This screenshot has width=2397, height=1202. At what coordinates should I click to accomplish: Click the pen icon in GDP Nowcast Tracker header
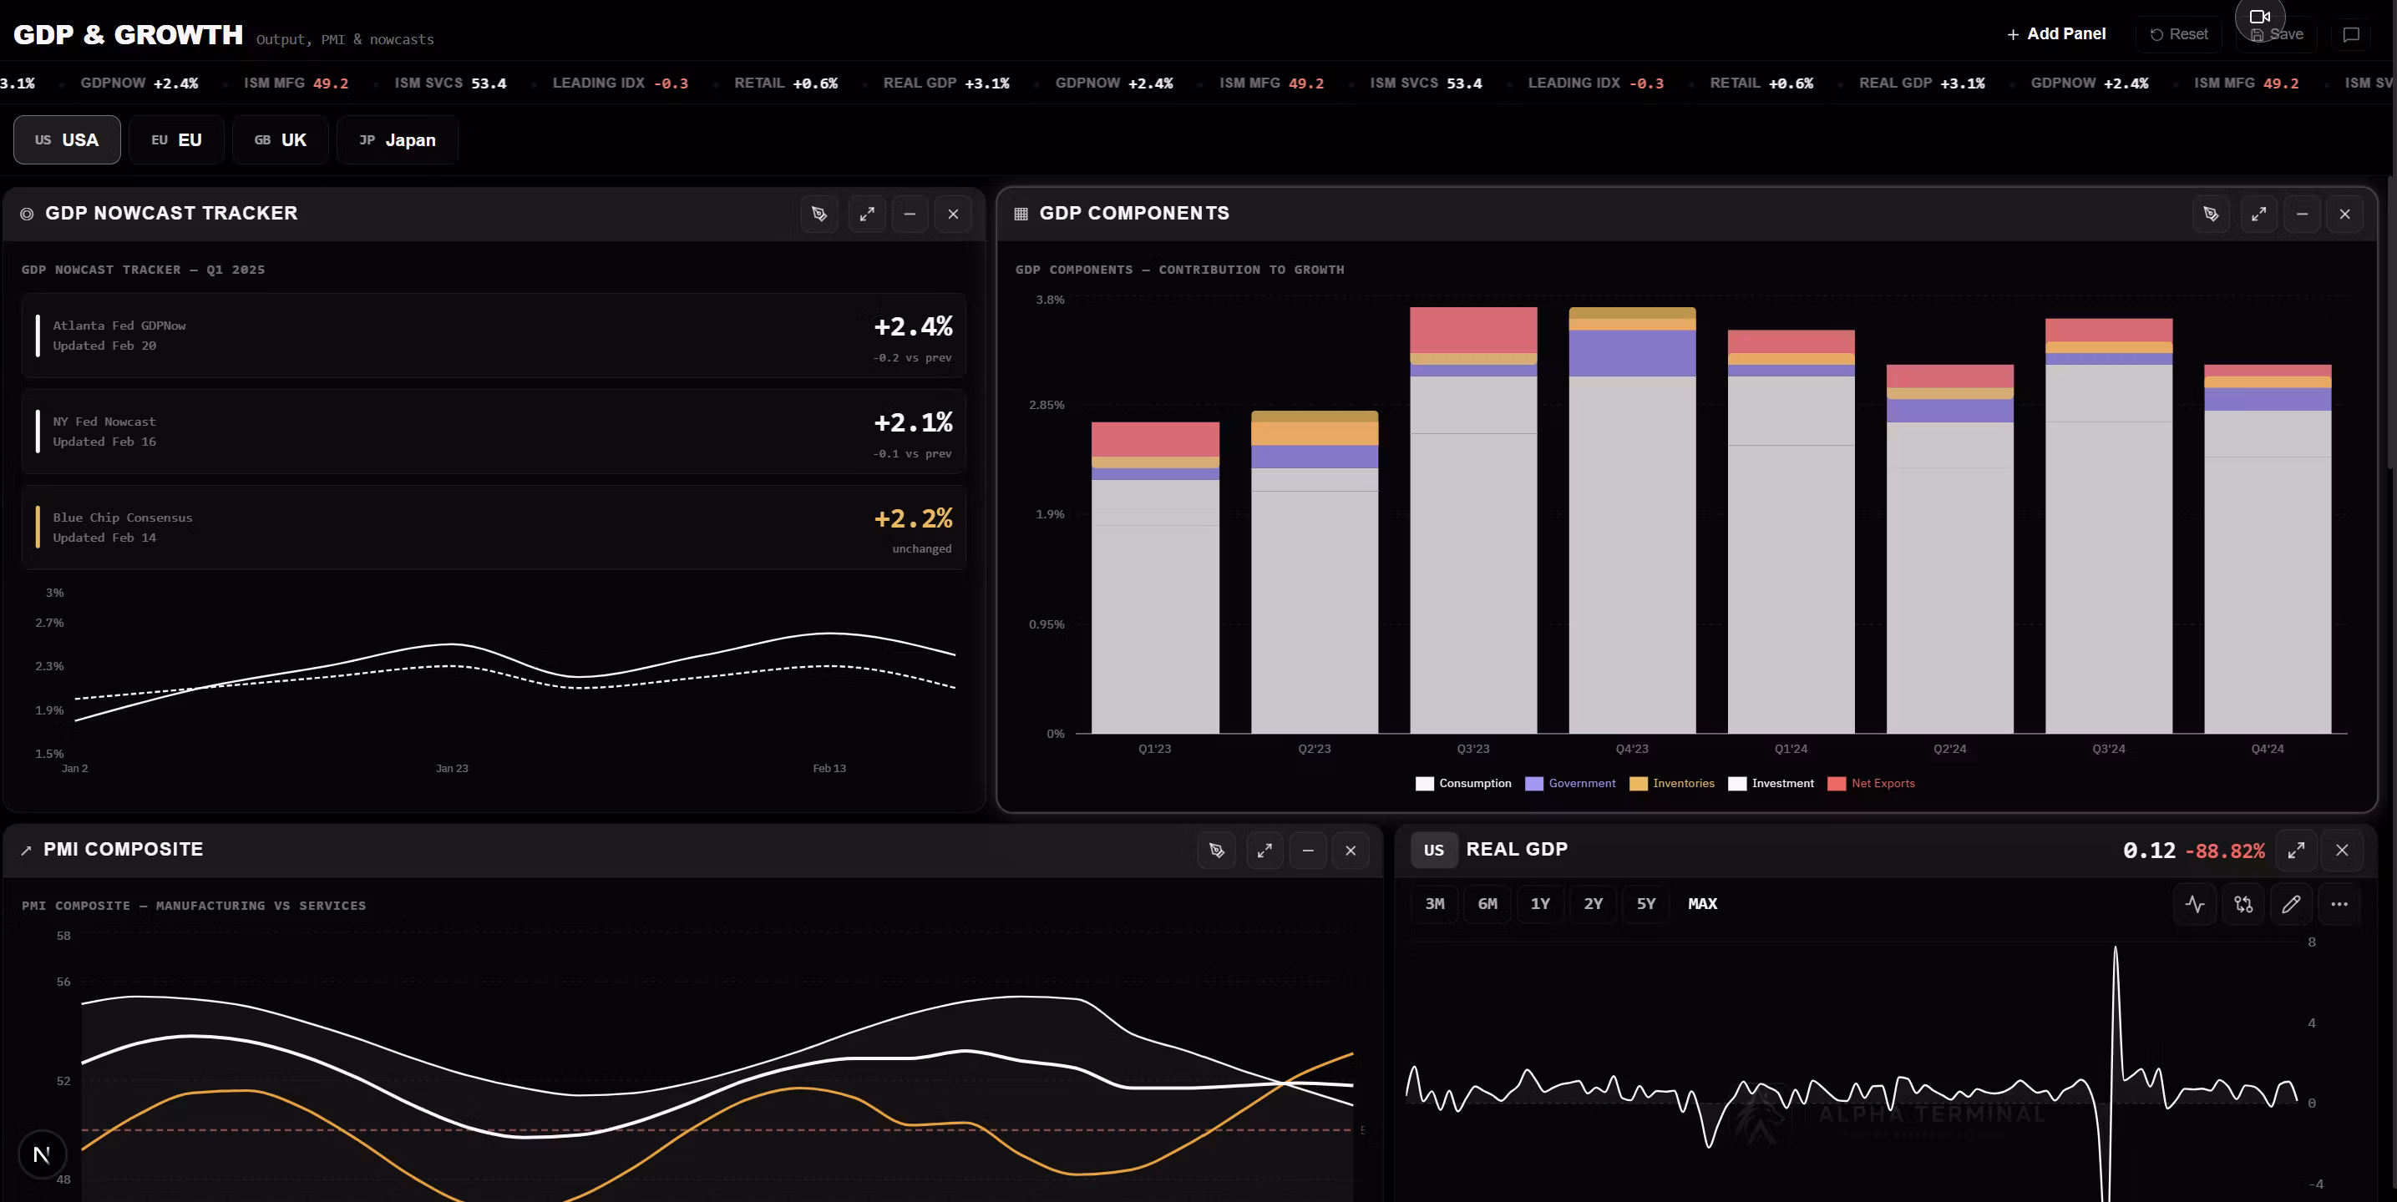click(818, 214)
